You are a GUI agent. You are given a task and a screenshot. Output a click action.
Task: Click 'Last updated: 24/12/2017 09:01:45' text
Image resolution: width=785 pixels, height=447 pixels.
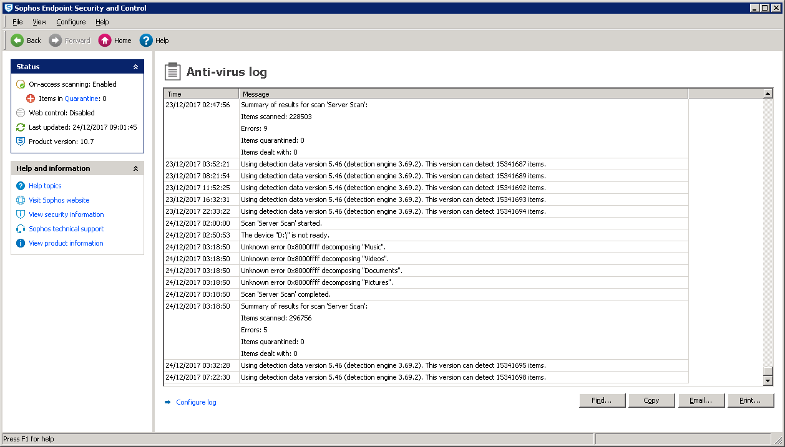[x=83, y=127]
